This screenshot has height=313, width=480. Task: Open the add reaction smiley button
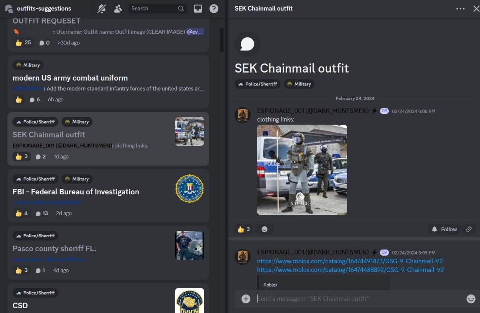click(x=264, y=229)
